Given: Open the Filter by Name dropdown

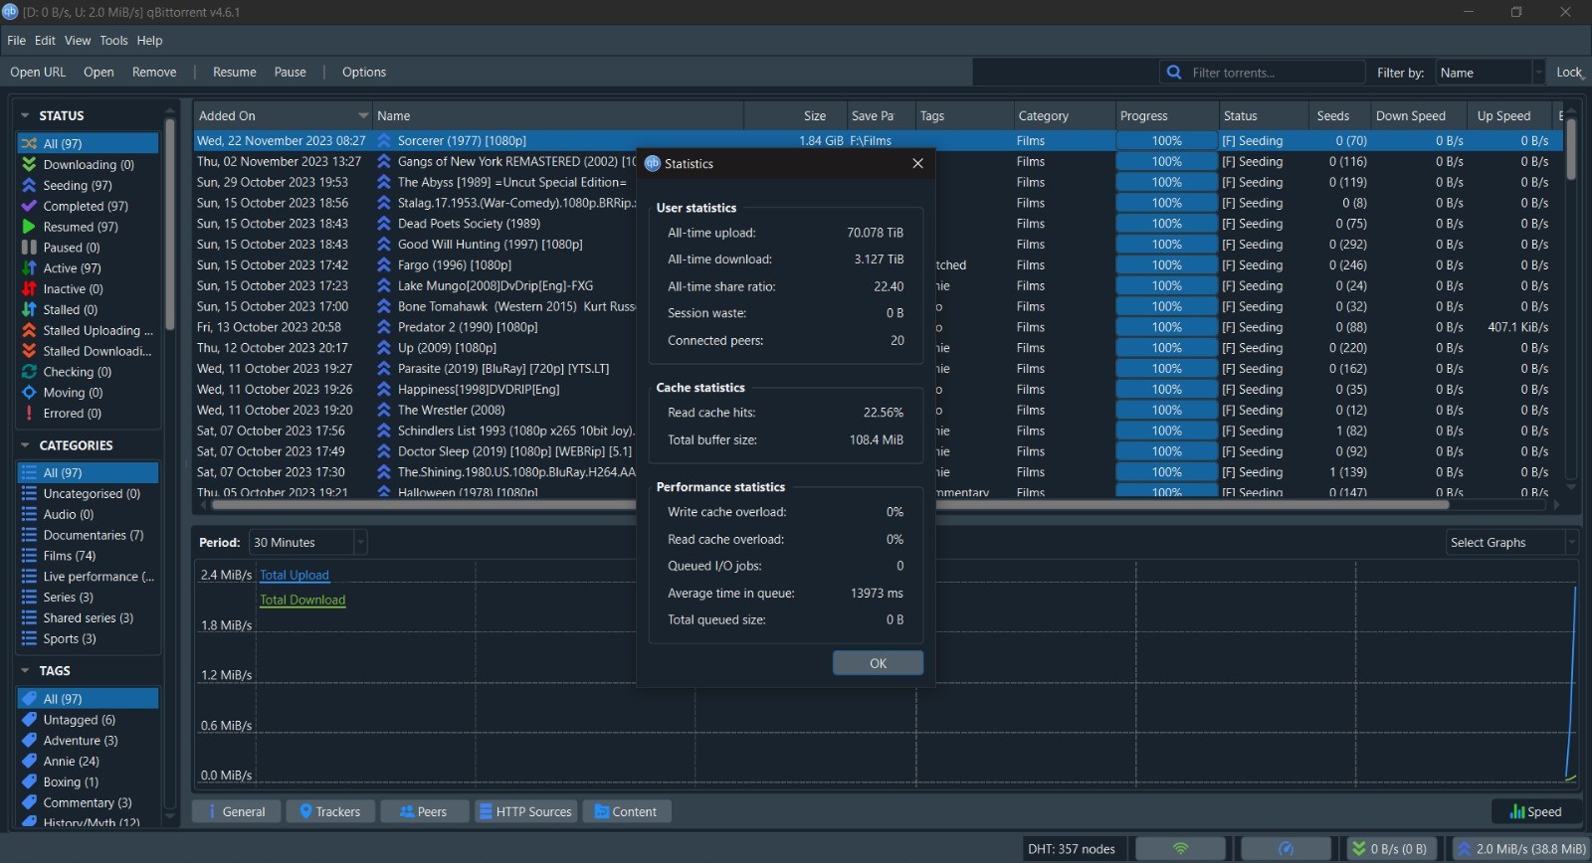Looking at the screenshot, I should pos(1490,73).
